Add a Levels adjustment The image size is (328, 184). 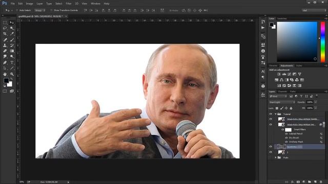(284, 74)
